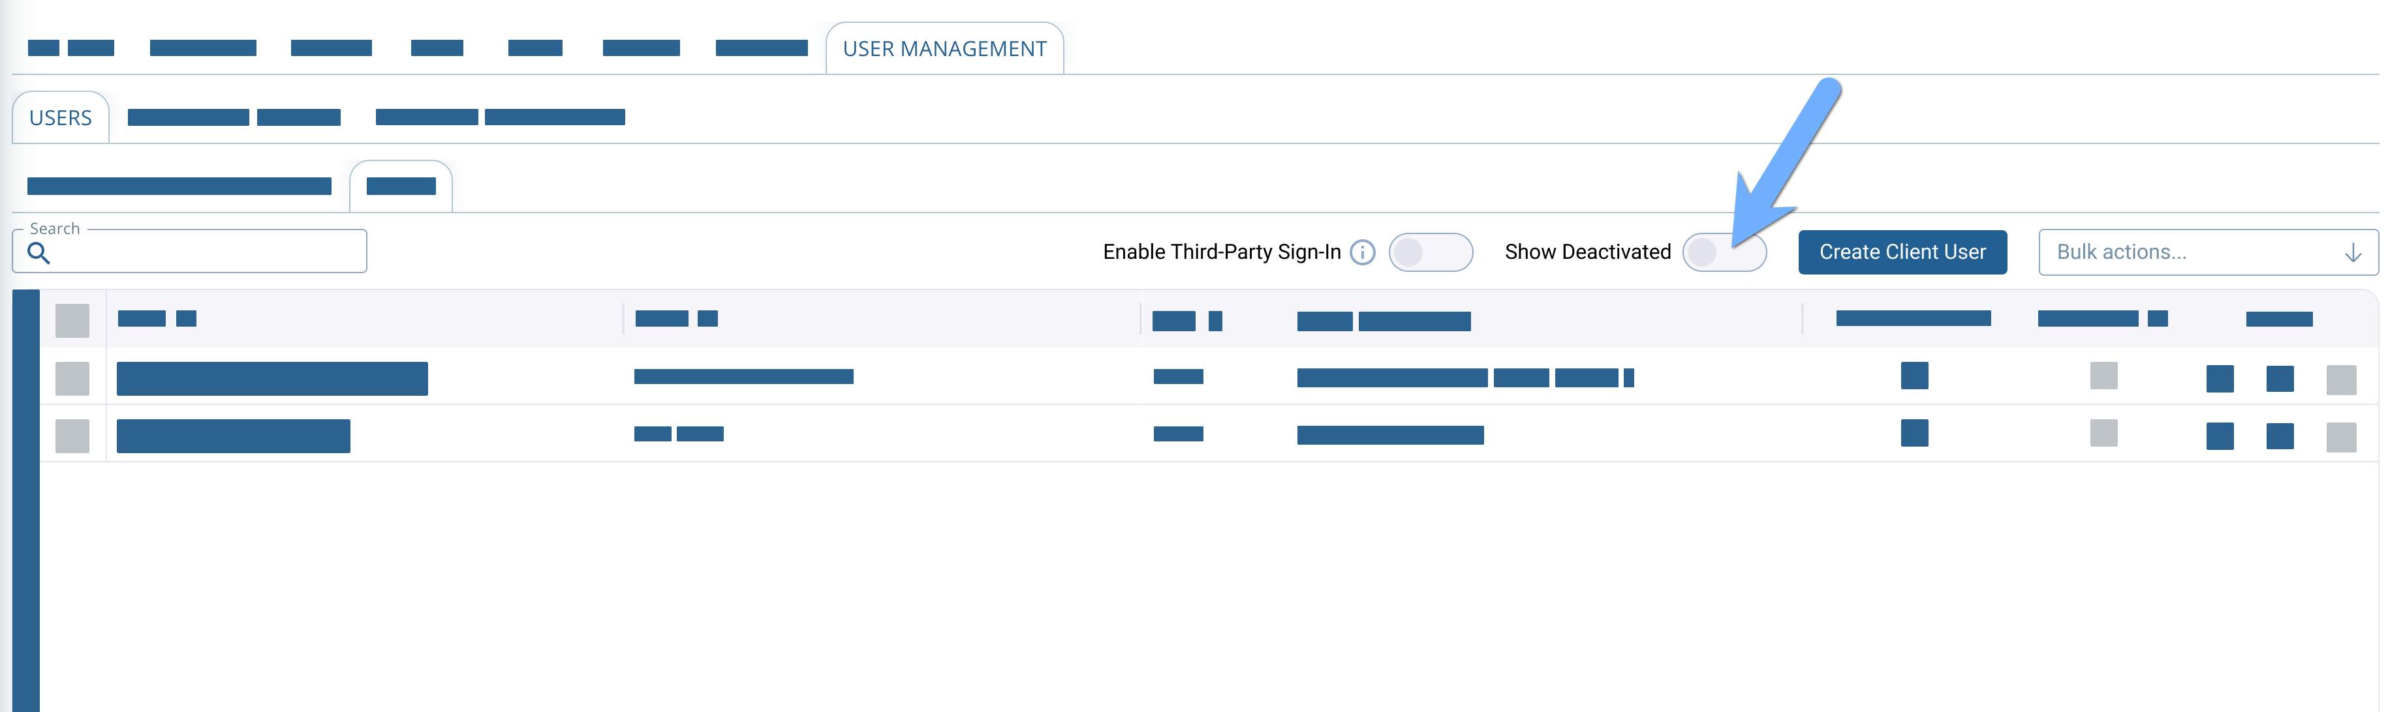Open the first user's redacted name link

(272, 378)
